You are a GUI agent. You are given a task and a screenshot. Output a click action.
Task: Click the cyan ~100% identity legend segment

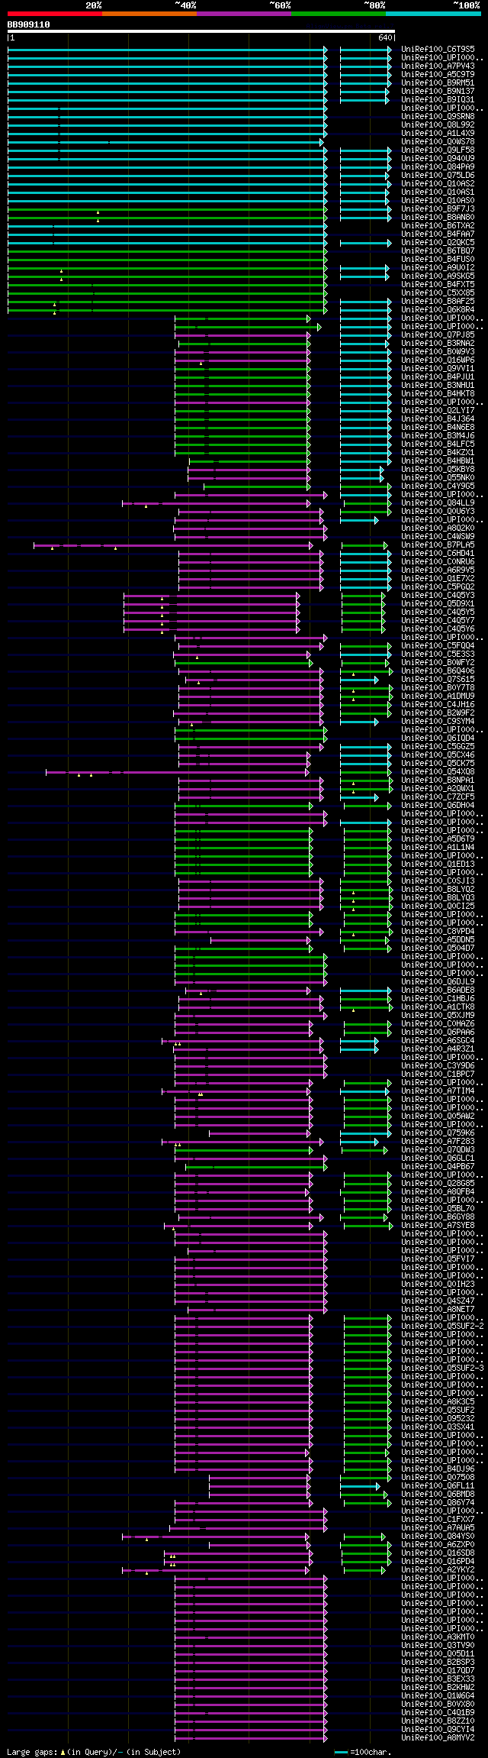[x=433, y=14]
